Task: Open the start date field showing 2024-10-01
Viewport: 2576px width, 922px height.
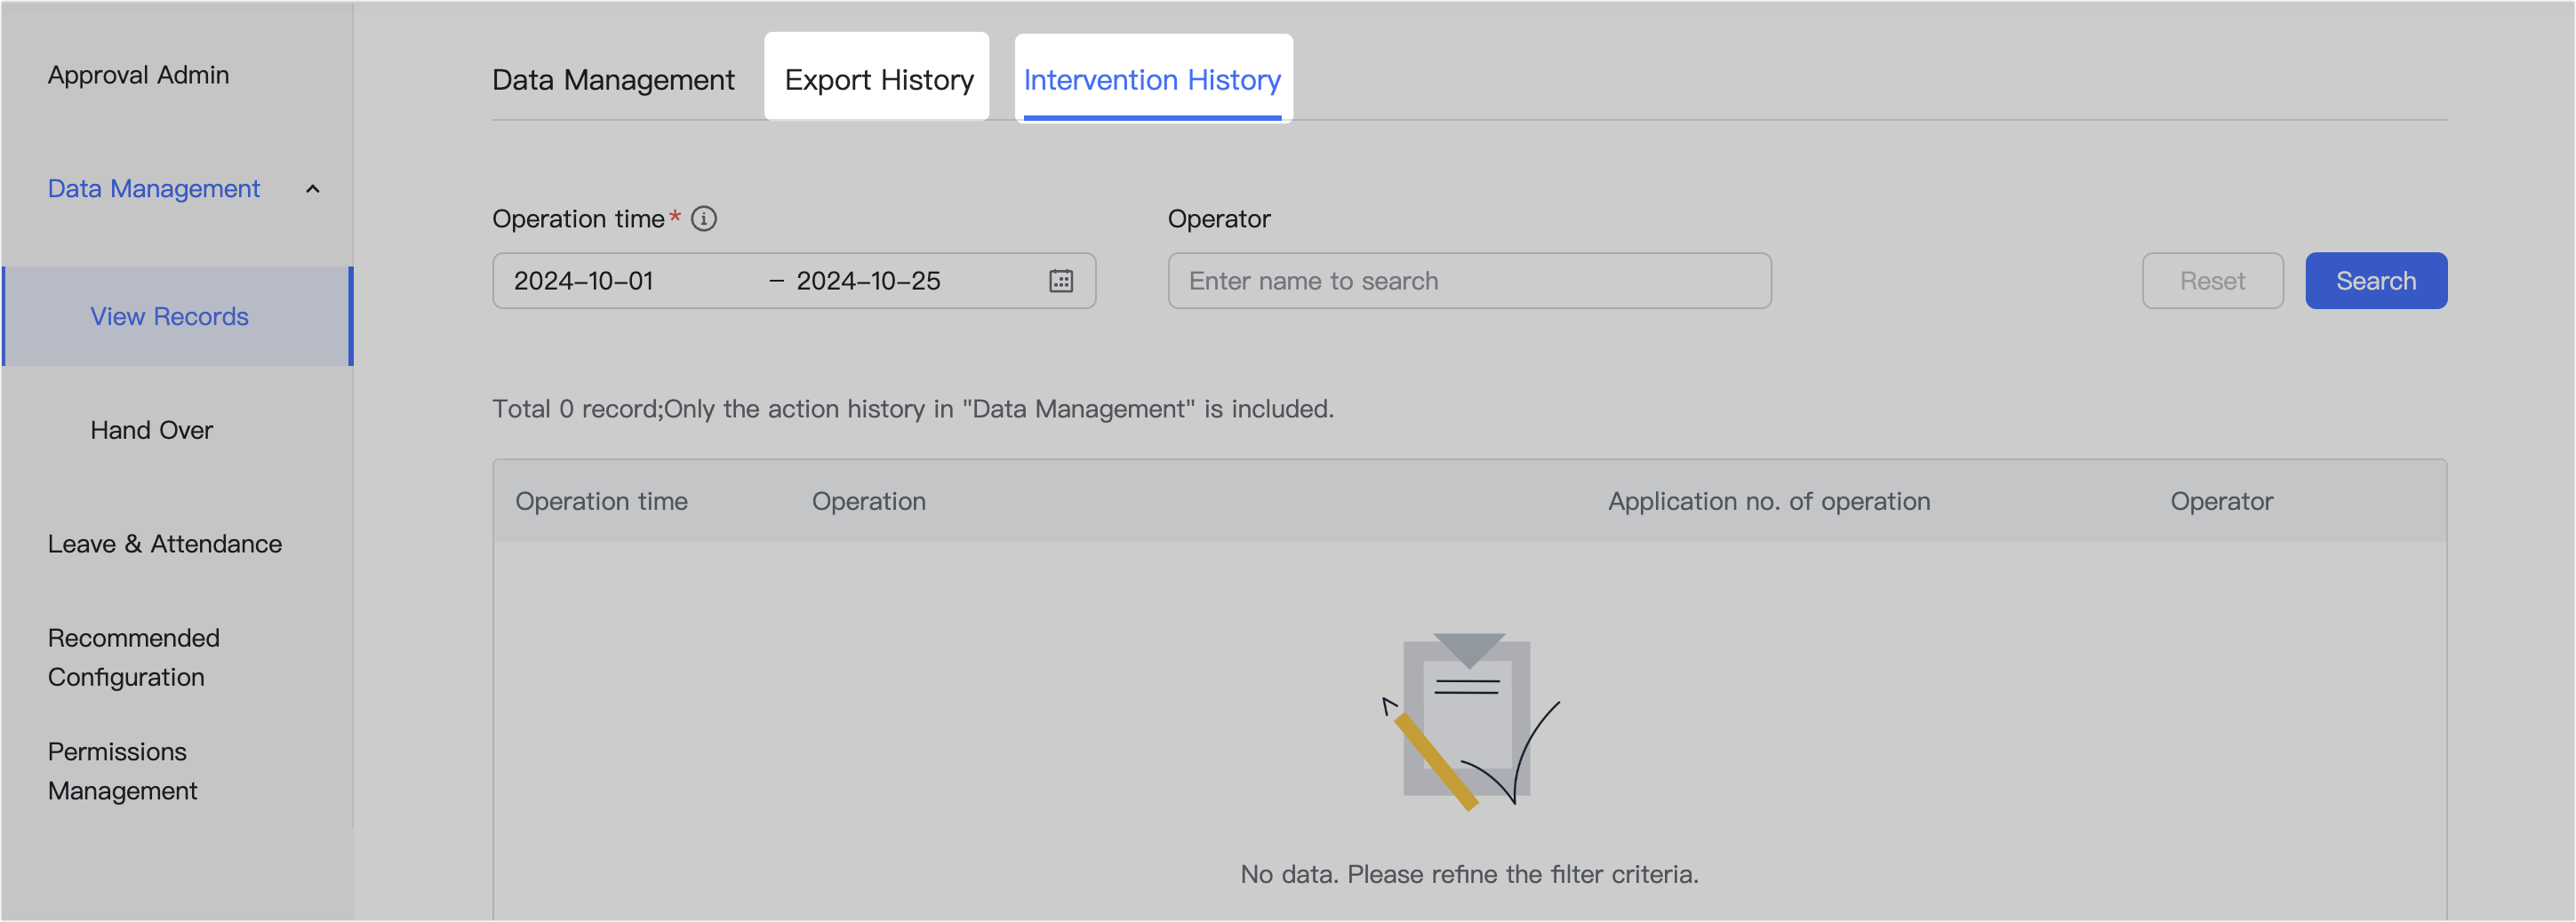Action: point(583,281)
